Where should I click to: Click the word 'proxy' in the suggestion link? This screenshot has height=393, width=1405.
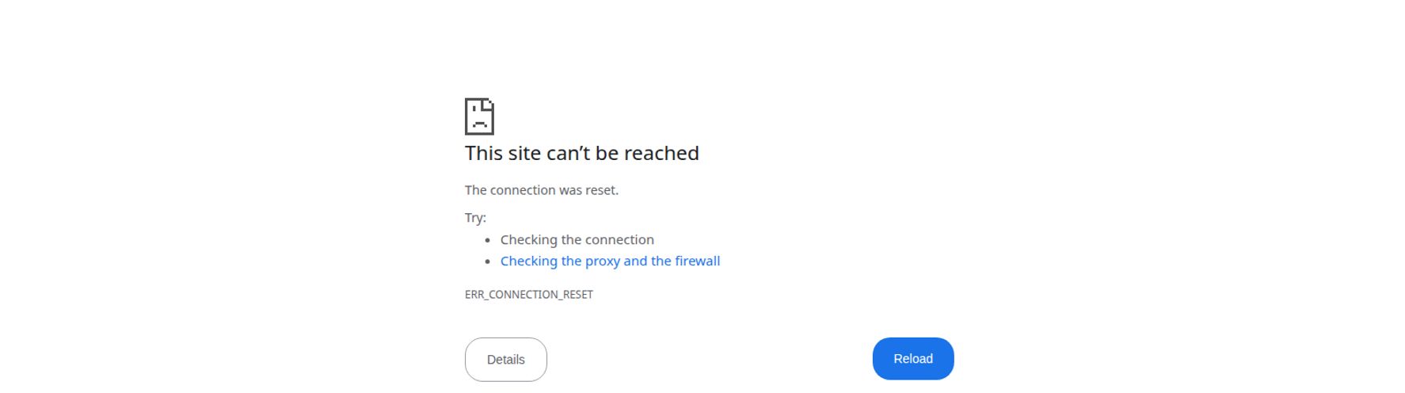click(603, 261)
